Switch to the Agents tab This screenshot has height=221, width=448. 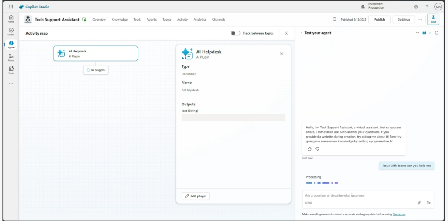click(151, 19)
